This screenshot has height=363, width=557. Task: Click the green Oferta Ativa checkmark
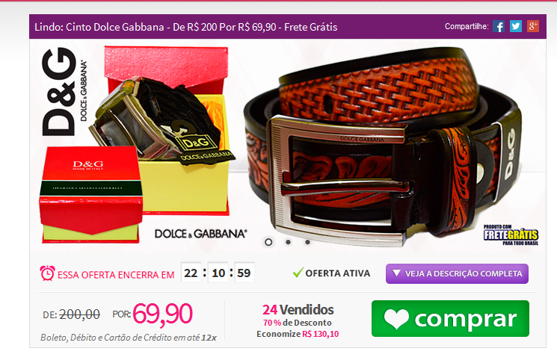click(x=298, y=273)
